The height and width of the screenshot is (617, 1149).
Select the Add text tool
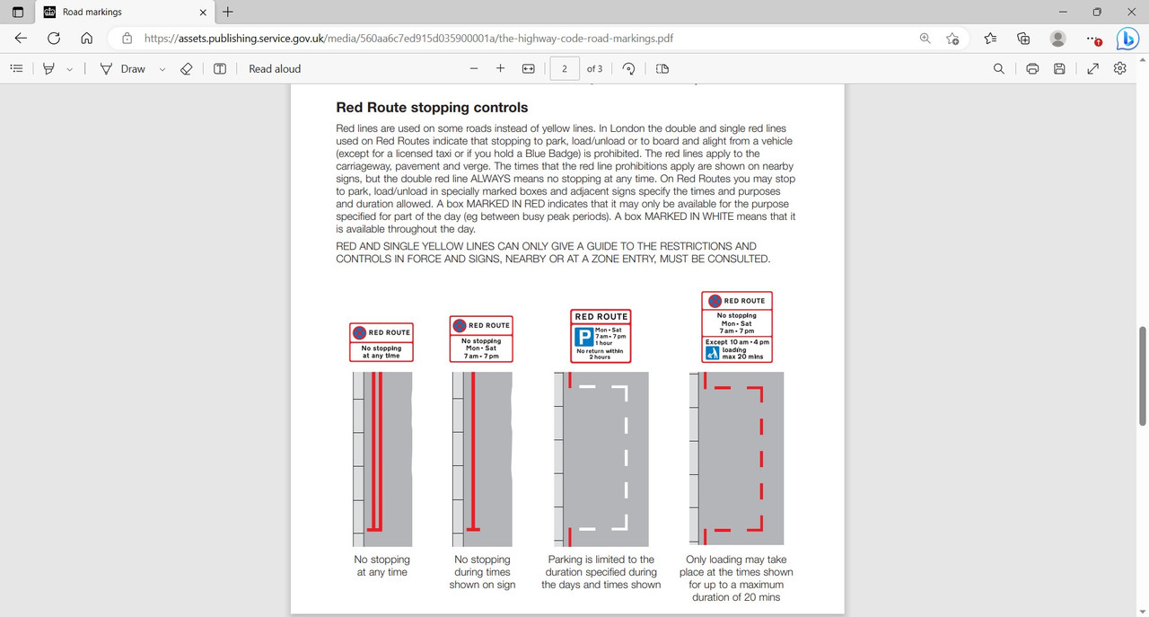220,68
